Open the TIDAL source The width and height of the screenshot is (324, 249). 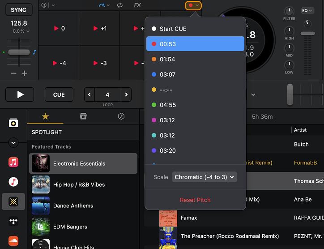[x=13, y=221]
